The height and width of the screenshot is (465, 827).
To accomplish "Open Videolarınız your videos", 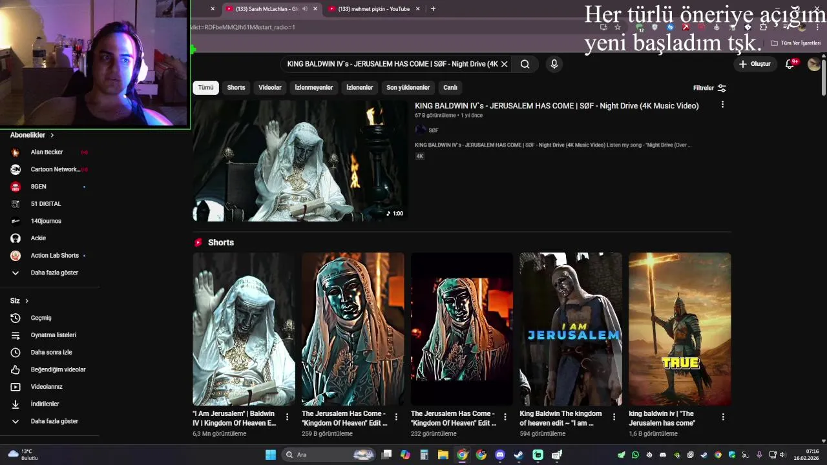I will click(50, 387).
